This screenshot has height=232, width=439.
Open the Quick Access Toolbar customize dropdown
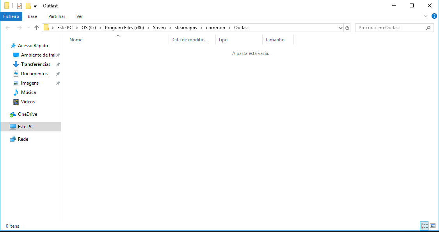pyautogui.click(x=35, y=6)
